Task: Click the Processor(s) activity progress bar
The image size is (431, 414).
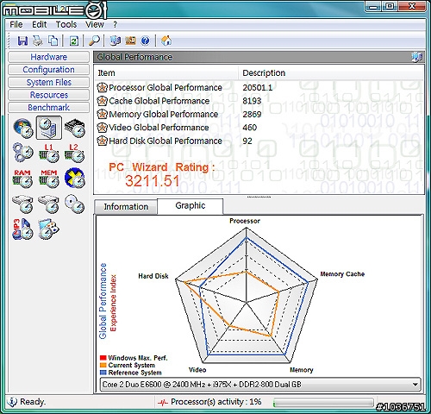Action: click(323, 402)
